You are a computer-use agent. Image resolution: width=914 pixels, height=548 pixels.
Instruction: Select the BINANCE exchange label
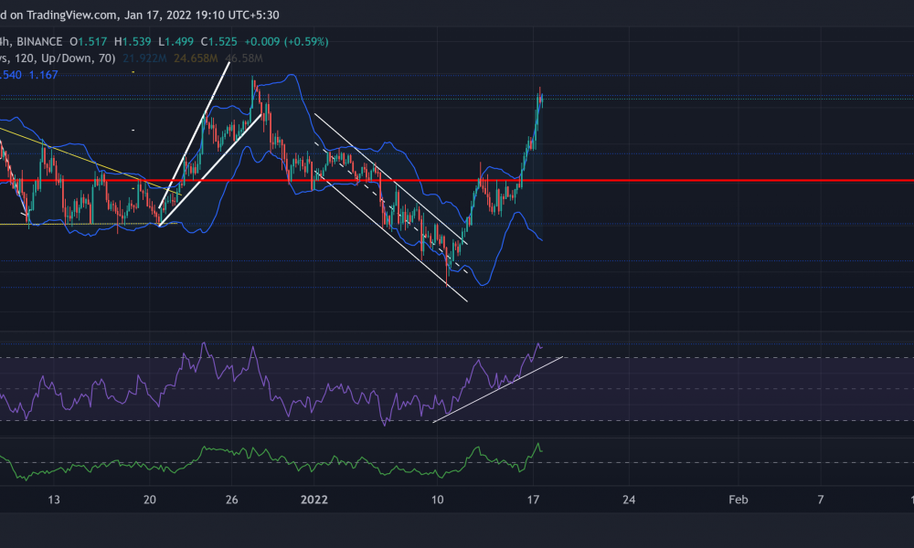[x=39, y=42]
